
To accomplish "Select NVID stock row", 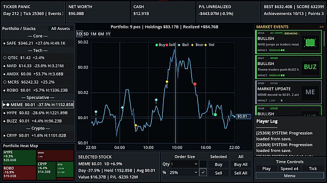I will click(x=38, y=66).
